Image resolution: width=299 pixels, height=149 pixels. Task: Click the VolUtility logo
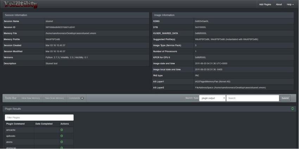[x=21, y=4]
